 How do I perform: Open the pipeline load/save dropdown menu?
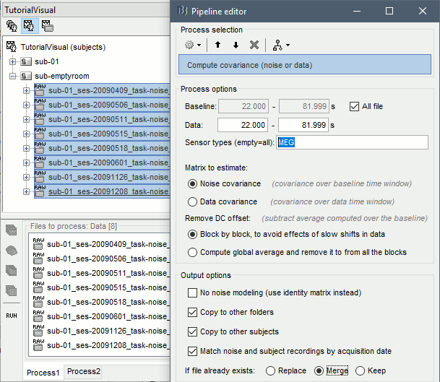tap(280, 45)
